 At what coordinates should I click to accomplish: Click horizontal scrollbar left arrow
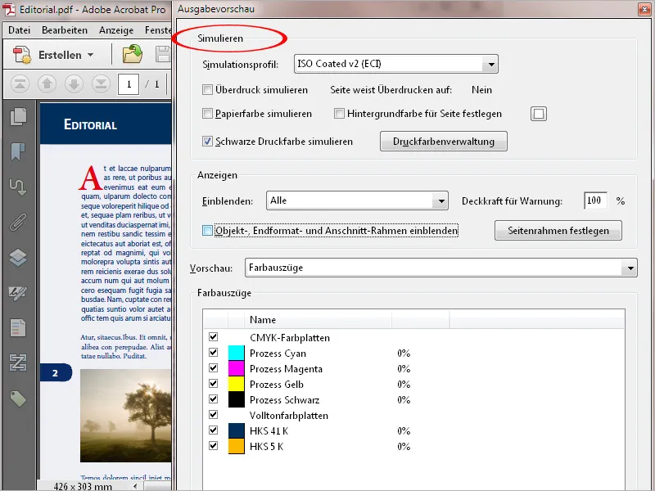click(135, 486)
